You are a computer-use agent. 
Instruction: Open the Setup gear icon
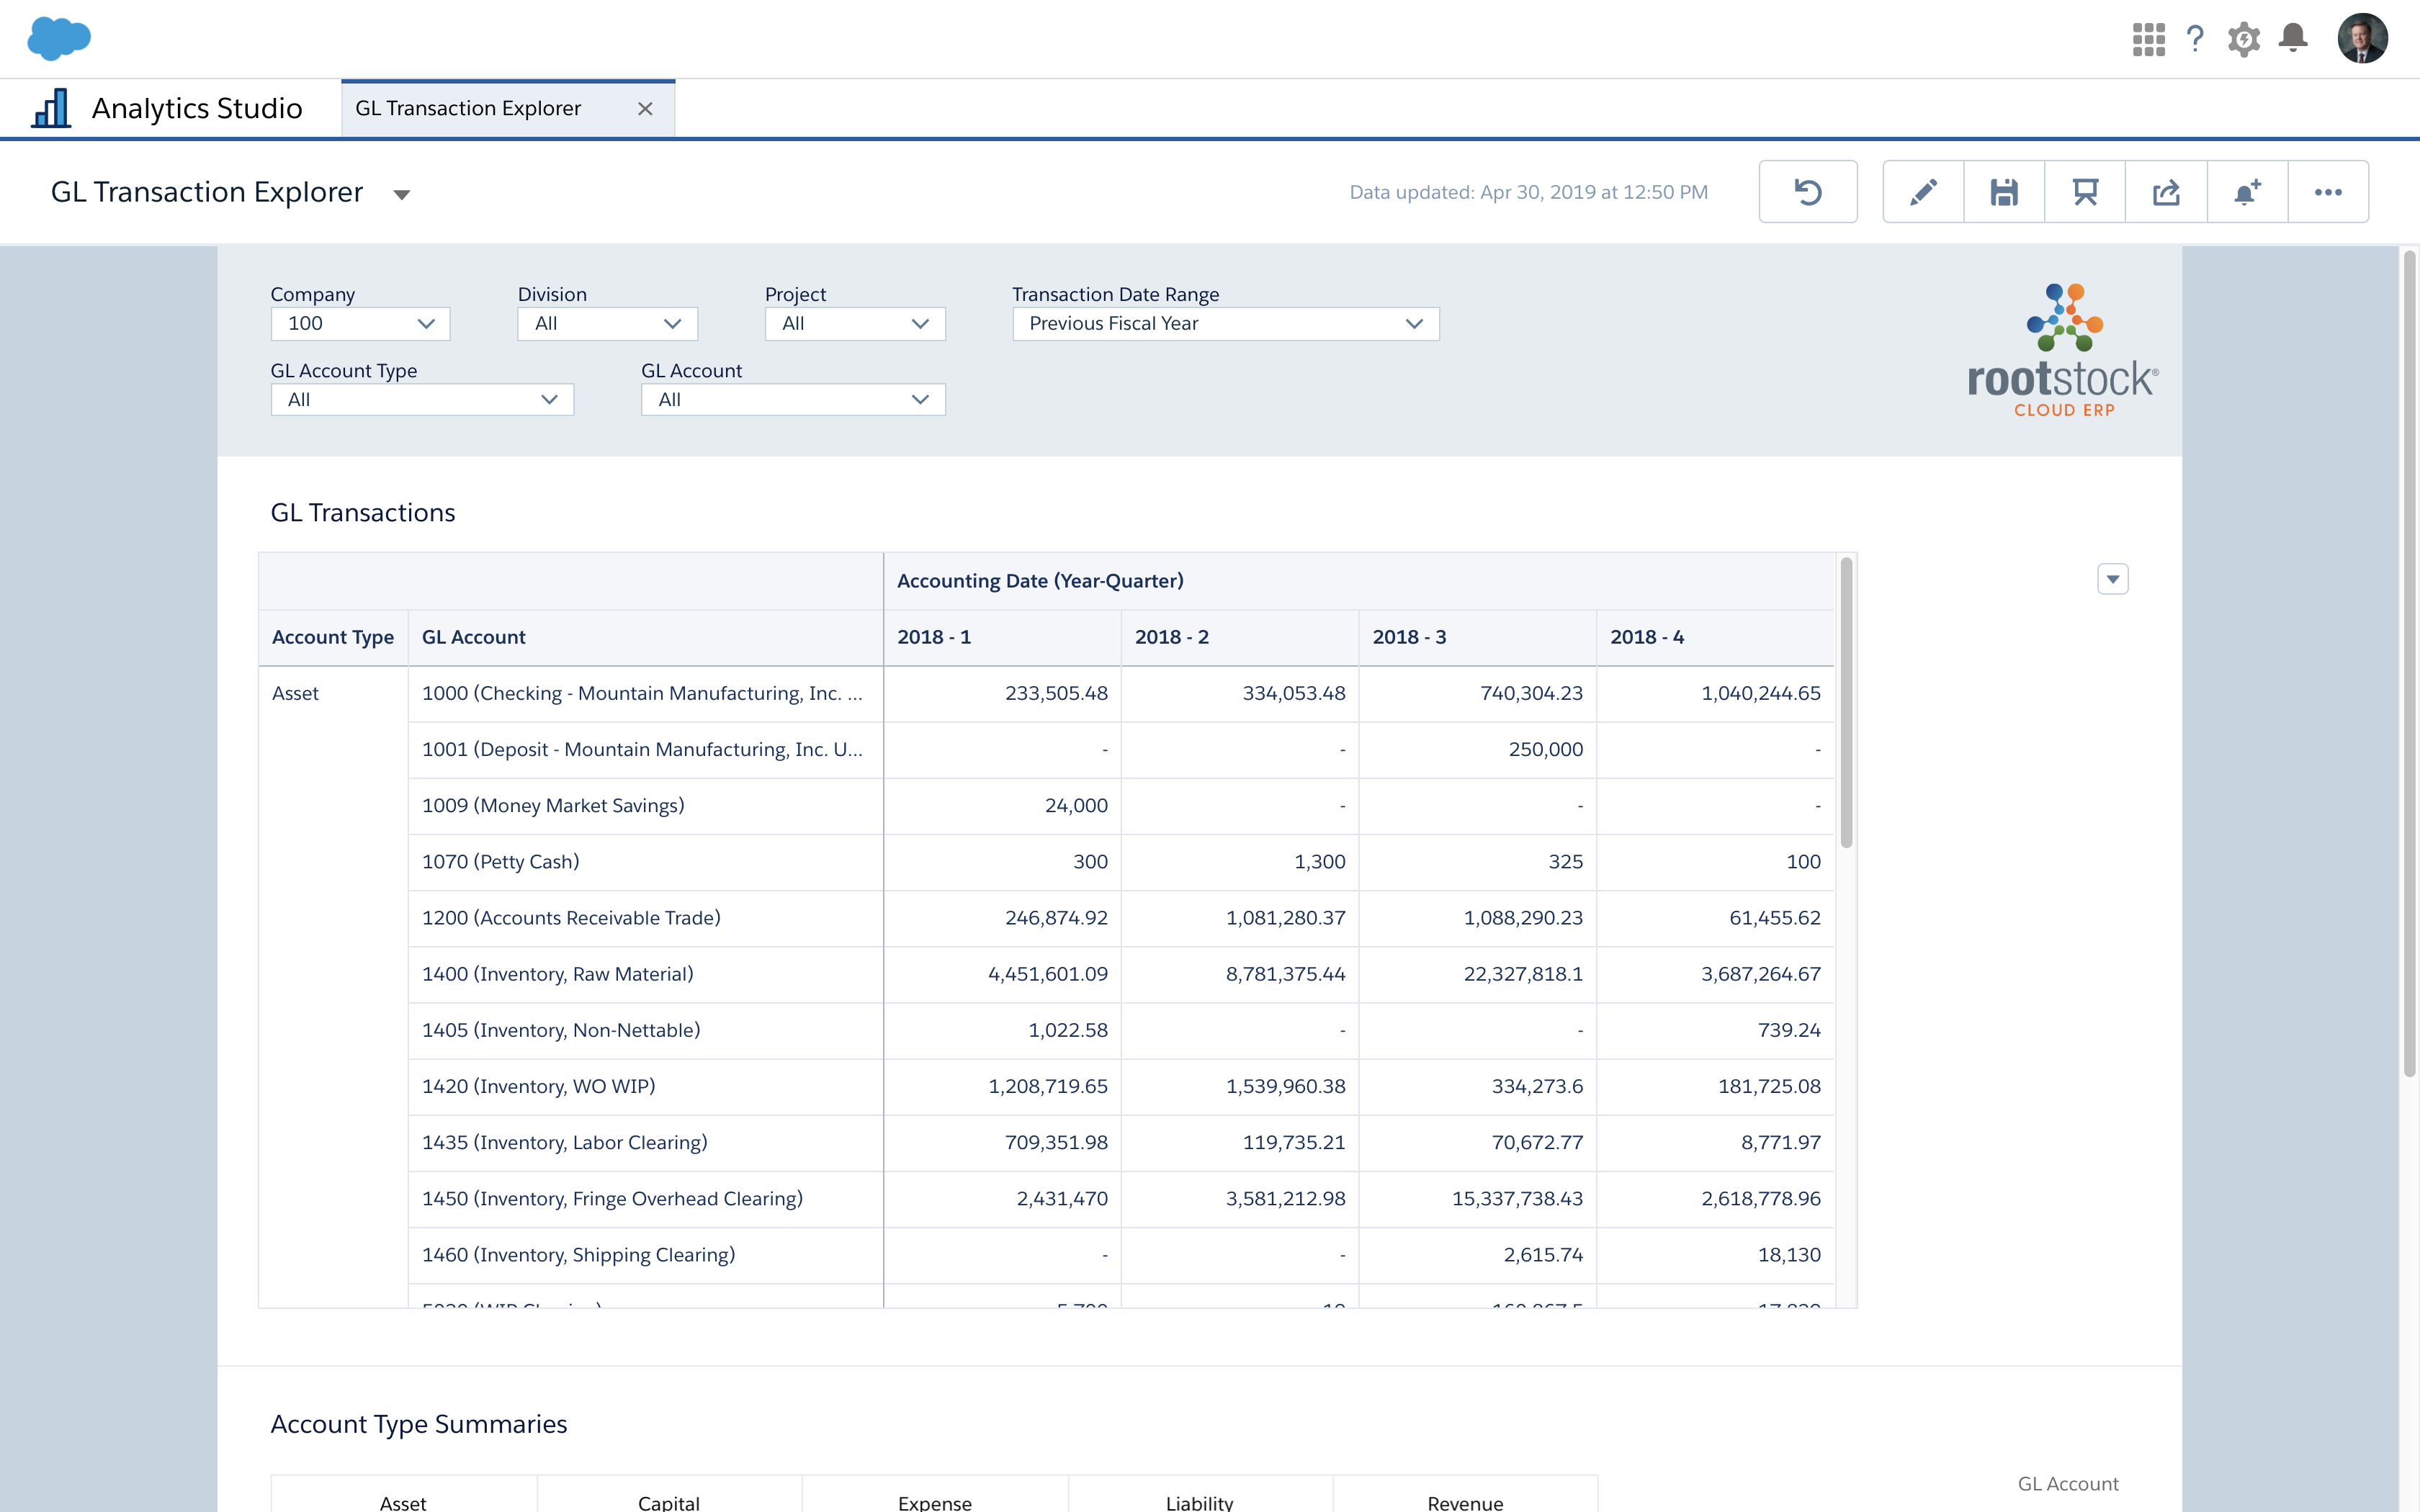[x=2243, y=39]
